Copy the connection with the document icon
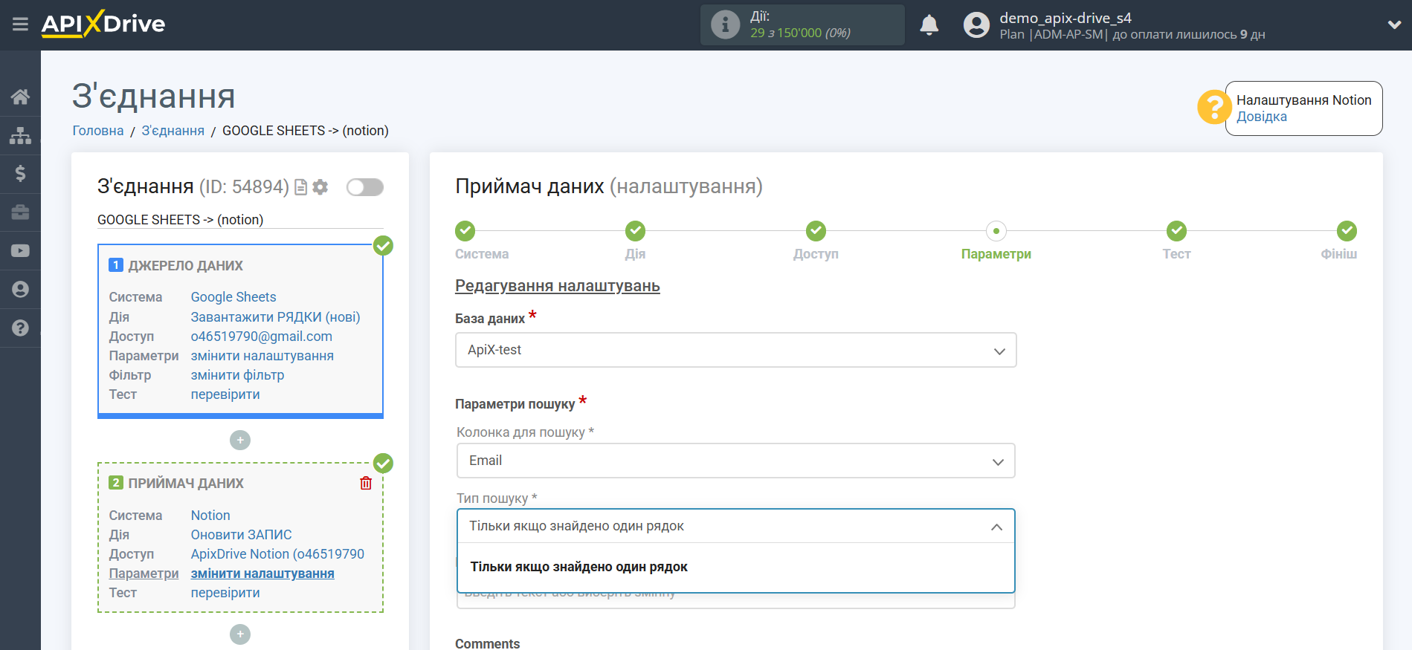The width and height of the screenshot is (1412, 650). [x=301, y=187]
